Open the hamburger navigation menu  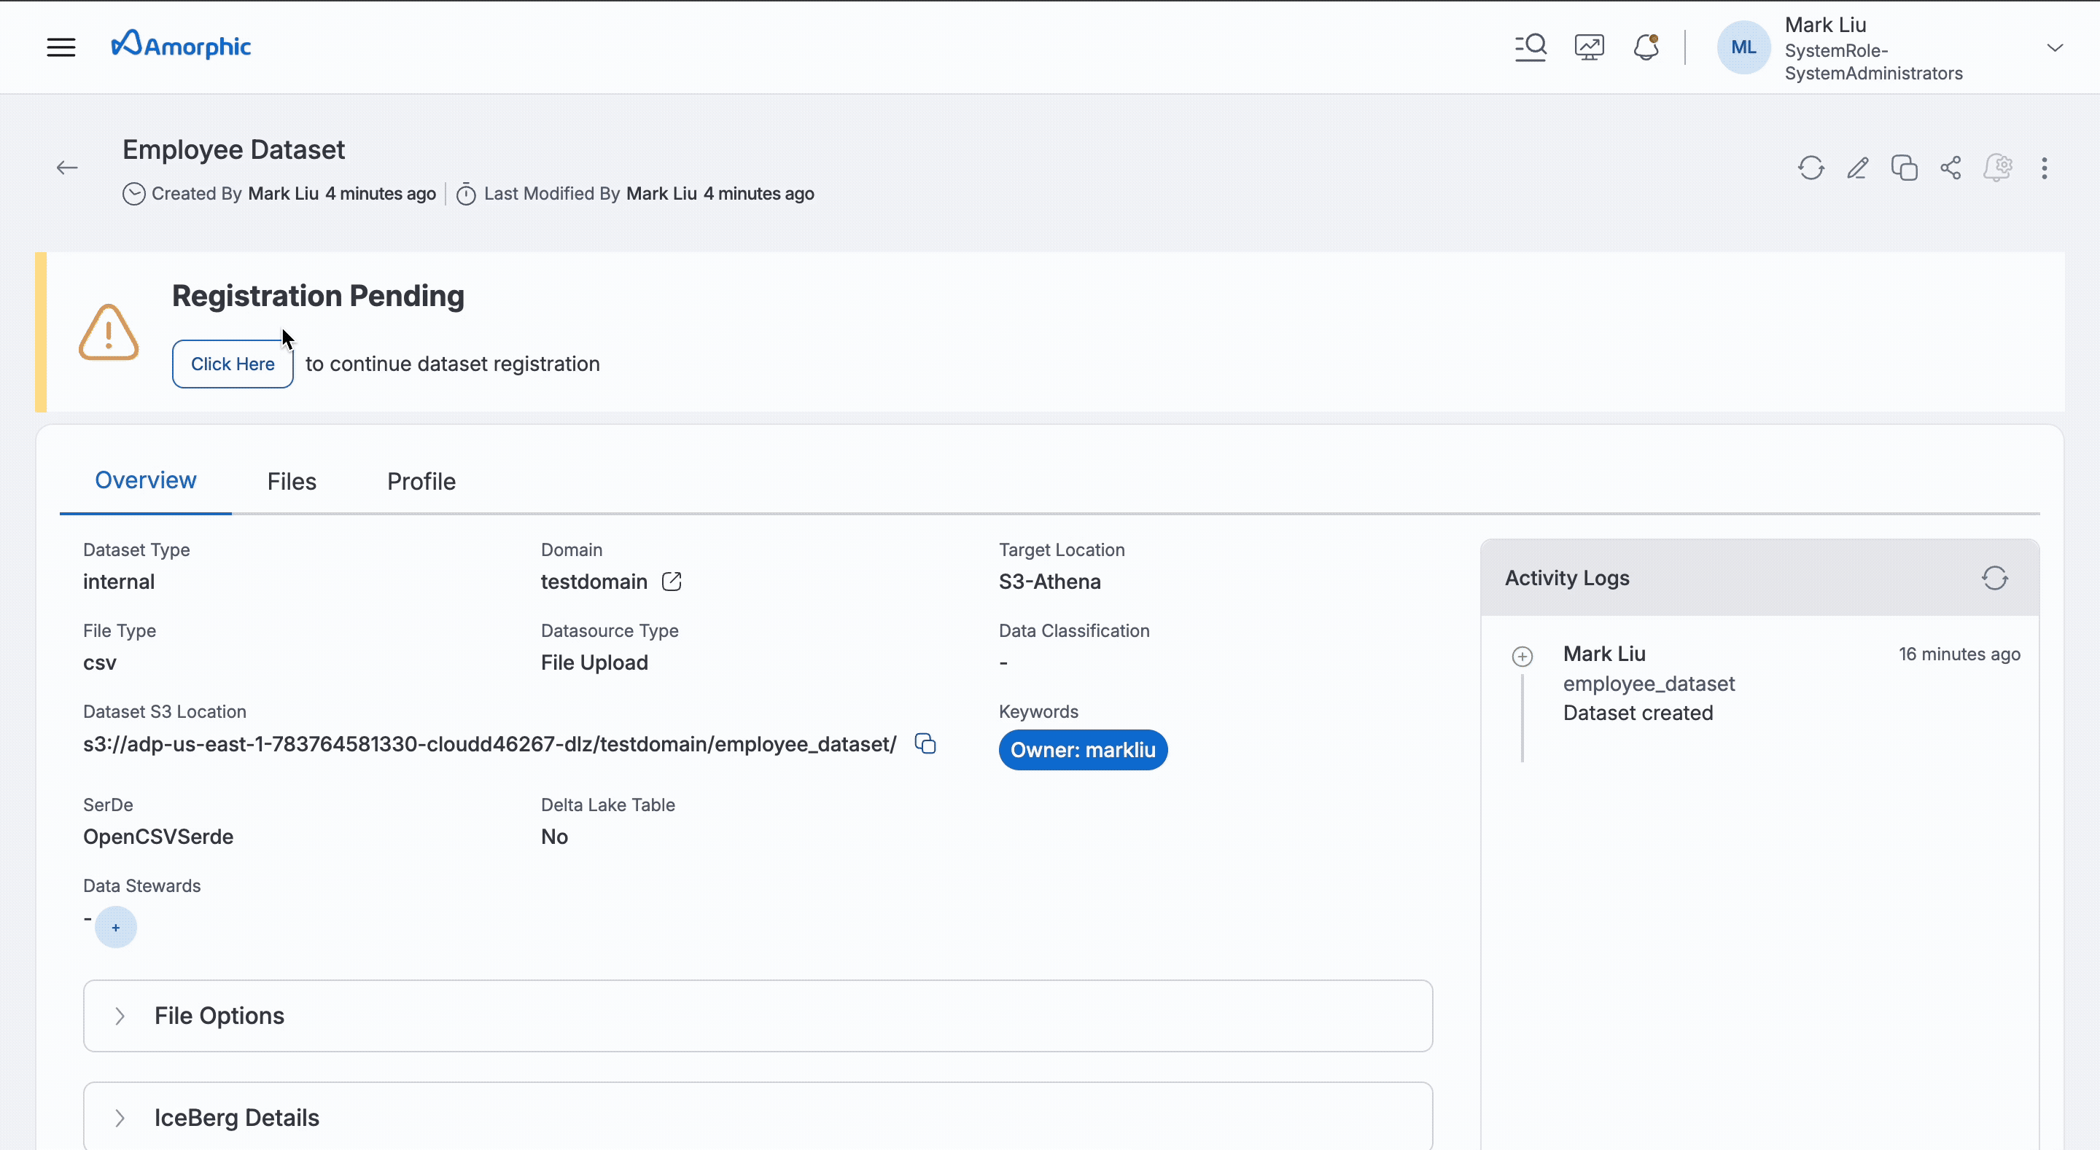tap(61, 47)
